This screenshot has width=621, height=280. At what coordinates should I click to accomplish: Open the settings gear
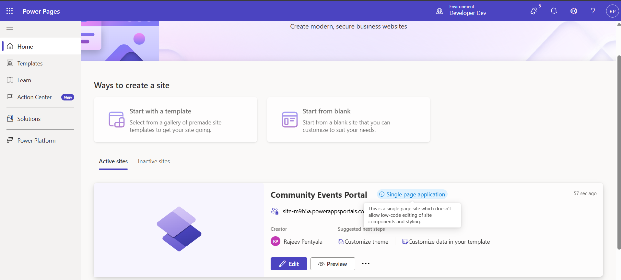point(573,11)
